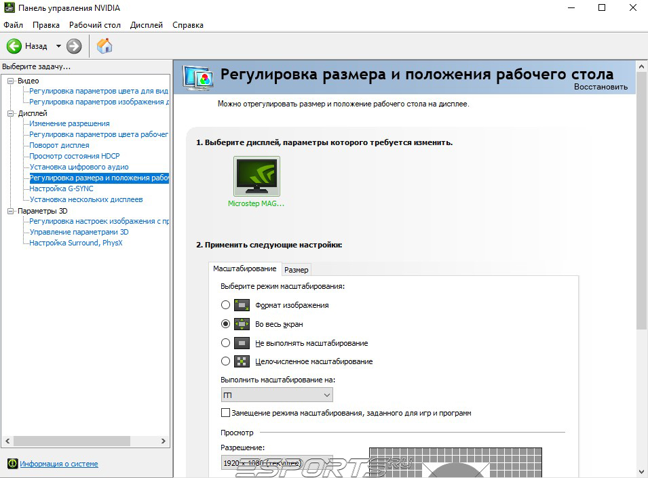Open the 'Рабочий стол' menu
This screenshot has height=478, width=648.
coord(94,25)
